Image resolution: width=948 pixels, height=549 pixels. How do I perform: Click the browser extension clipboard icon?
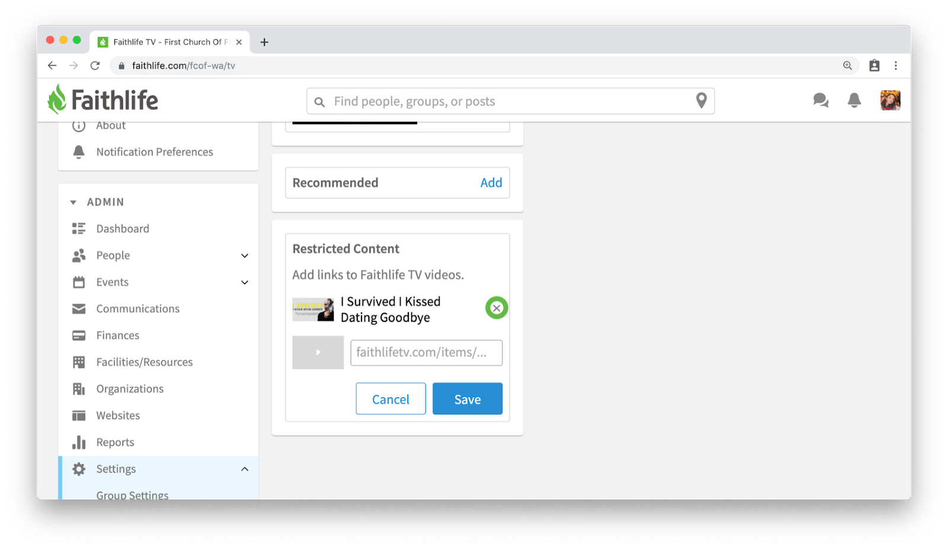point(874,66)
